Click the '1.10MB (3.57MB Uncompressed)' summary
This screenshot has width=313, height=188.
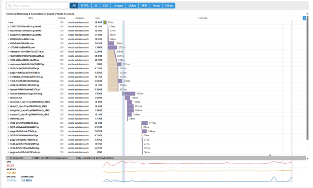(49, 158)
